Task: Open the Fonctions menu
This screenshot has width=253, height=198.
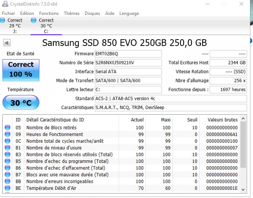Action: 49,13
